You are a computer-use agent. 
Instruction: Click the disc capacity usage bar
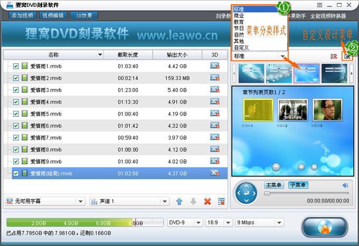(x=85, y=222)
